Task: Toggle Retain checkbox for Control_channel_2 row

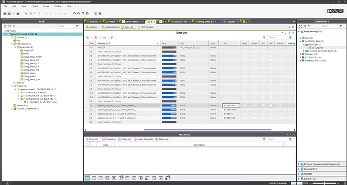Action: click(x=244, y=110)
